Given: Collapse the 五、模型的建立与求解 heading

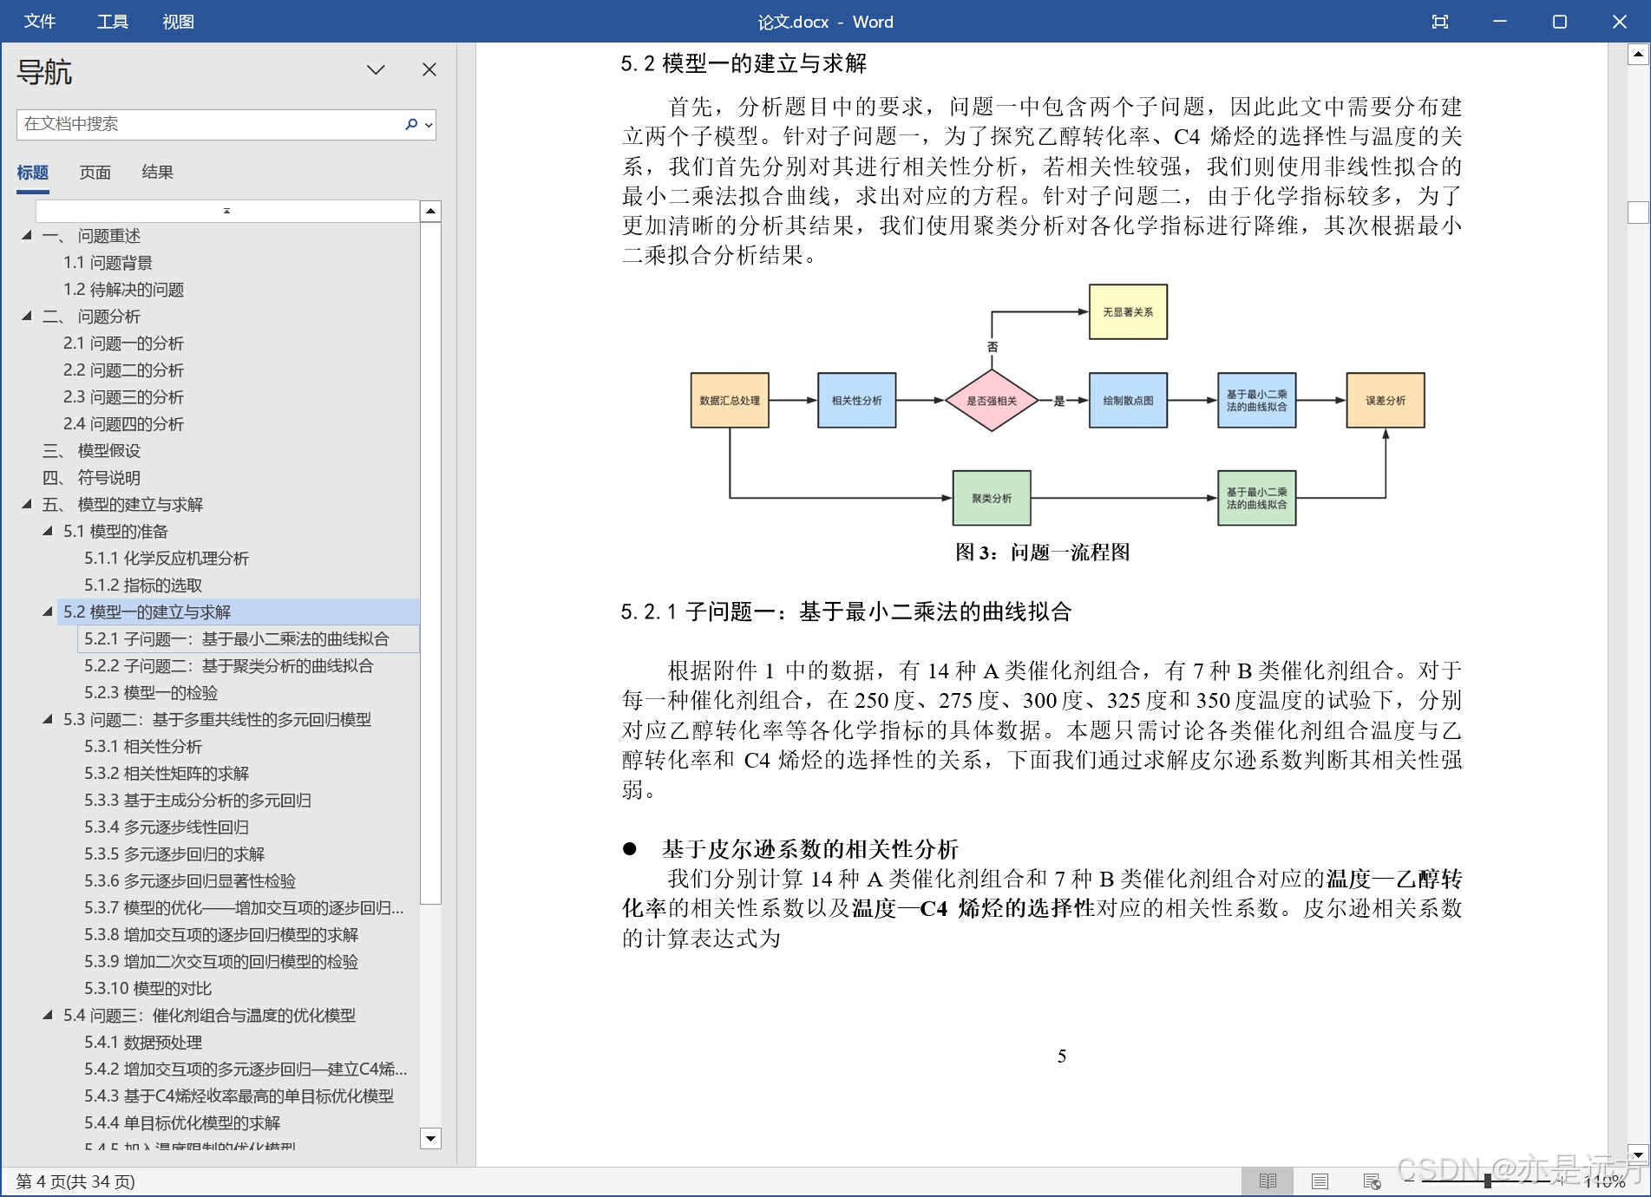Looking at the screenshot, I should pos(27,504).
